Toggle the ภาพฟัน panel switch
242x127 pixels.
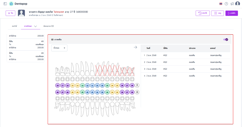pos(226,40)
